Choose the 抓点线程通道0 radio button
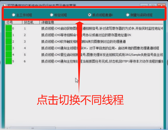Viewport: 168px width, 130px height. tap(100, 15)
